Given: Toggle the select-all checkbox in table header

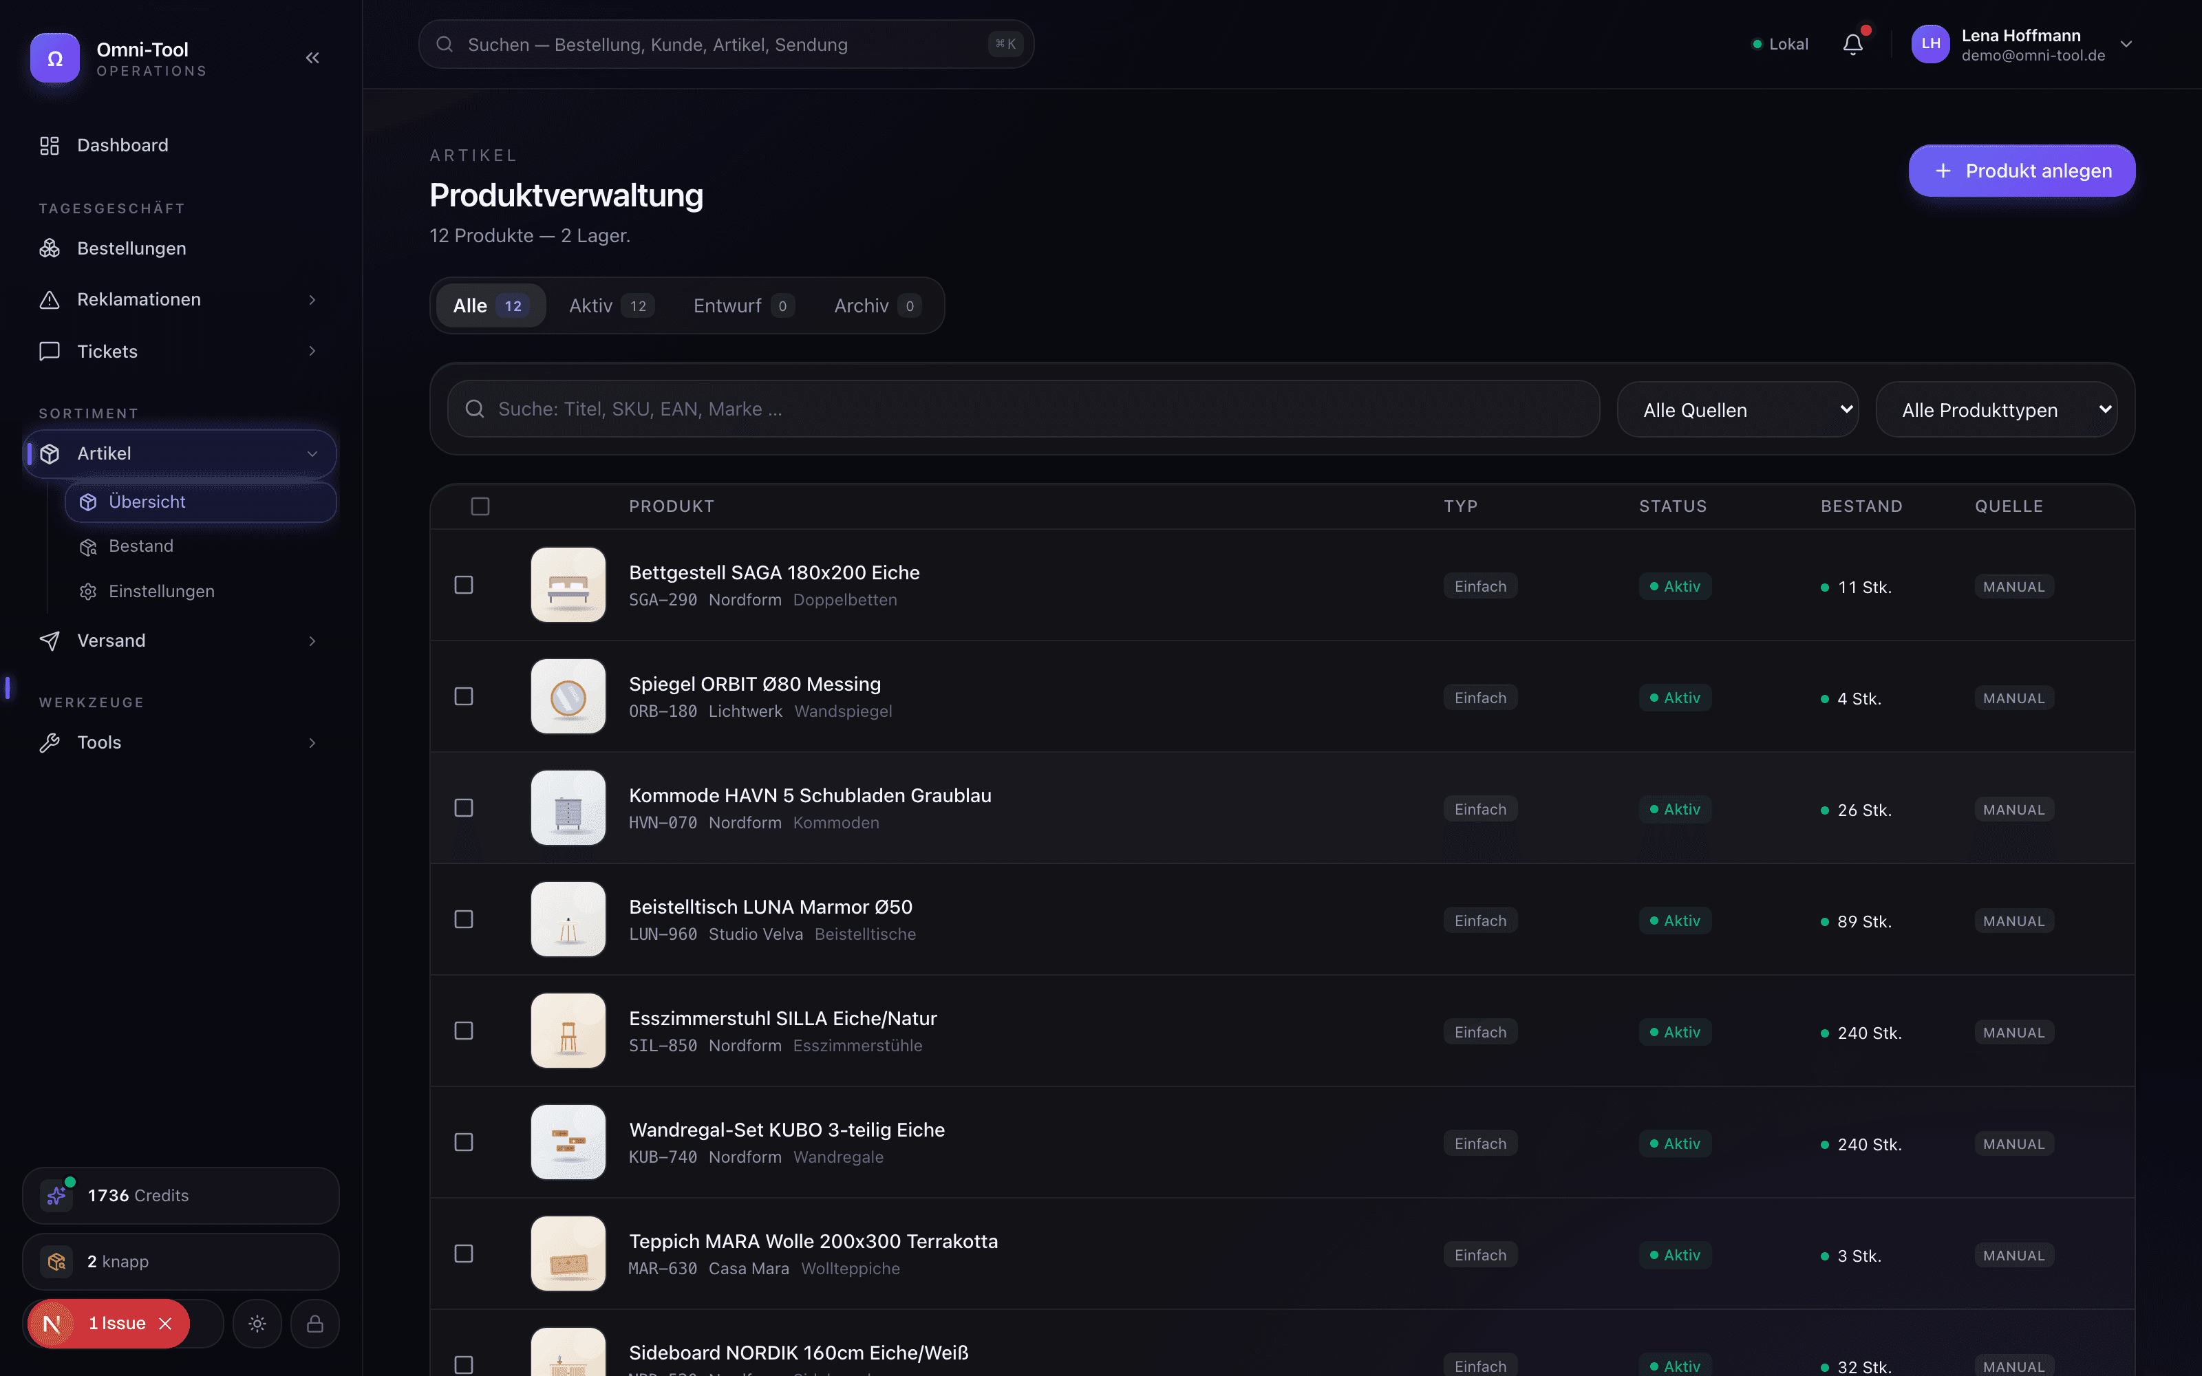Looking at the screenshot, I should [480, 506].
